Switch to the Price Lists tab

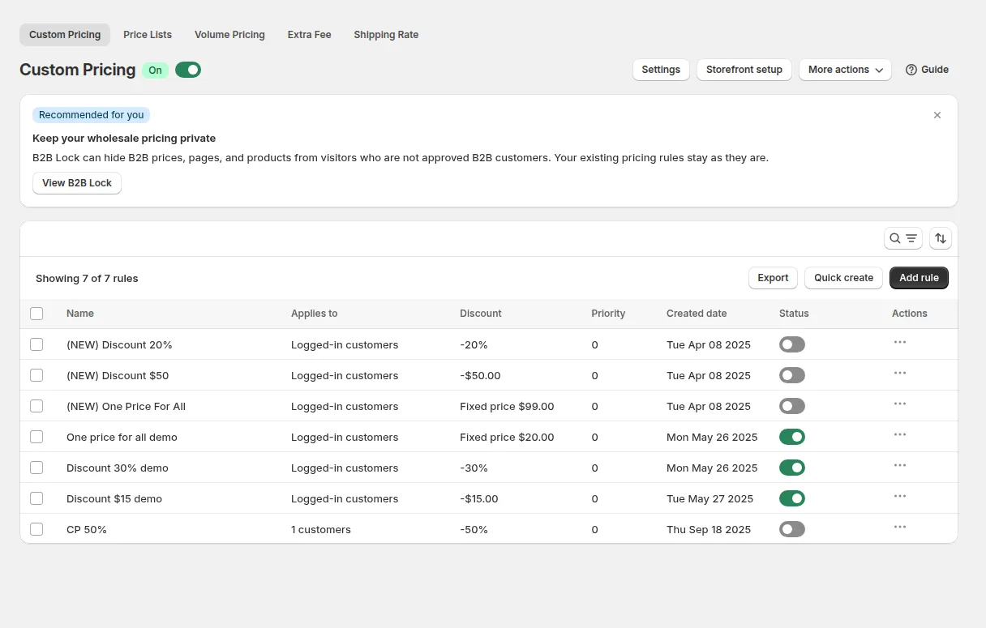[148, 35]
